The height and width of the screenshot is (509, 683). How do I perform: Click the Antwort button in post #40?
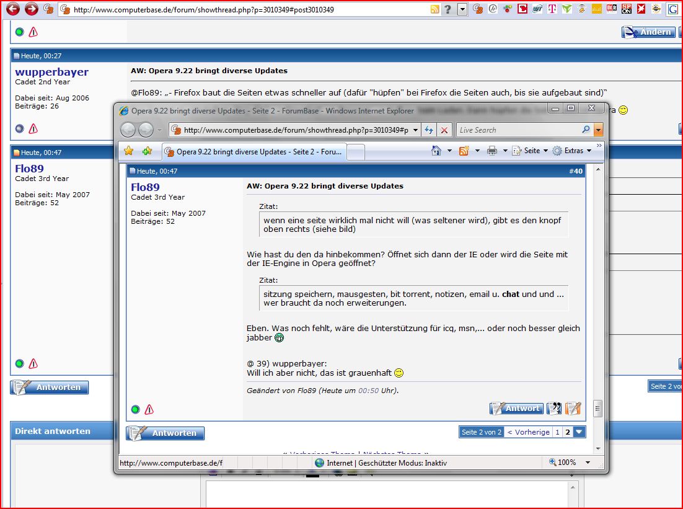point(517,409)
